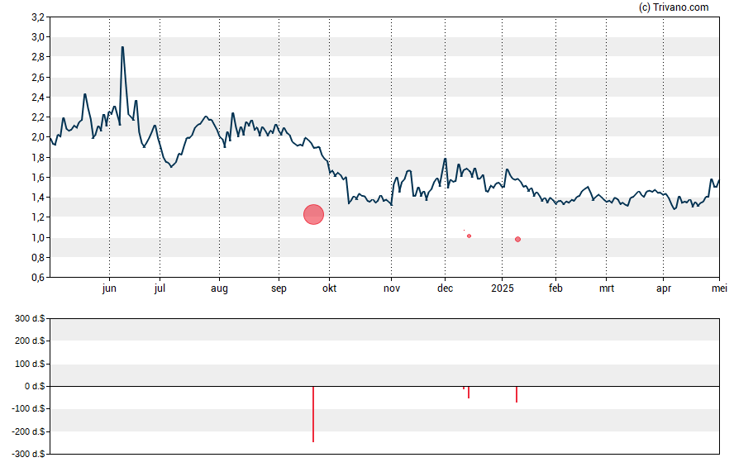Select the tallest red bar near -250 d.$

coord(313,414)
